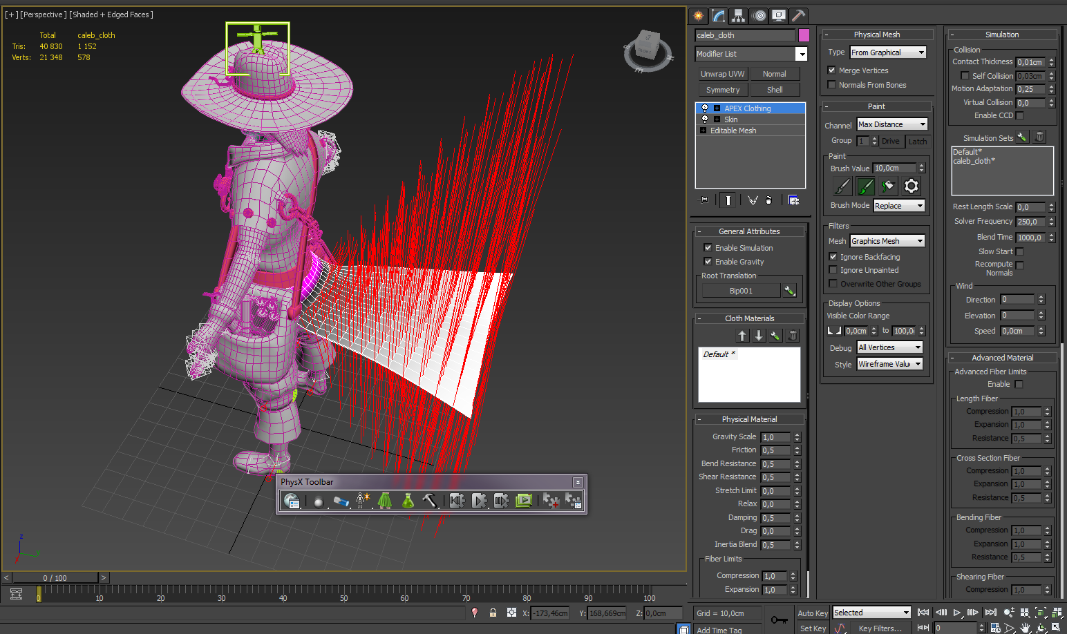Open the Display panel tab
Screen dimensions: 1067x634
pos(779,15)
